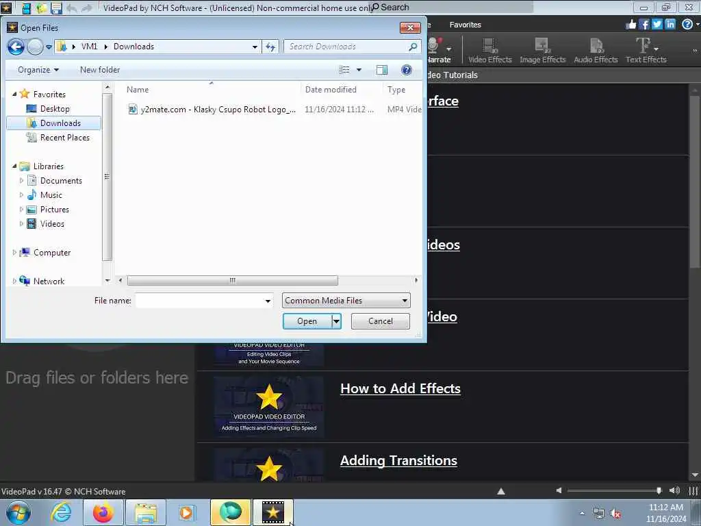Screen dimensions: 701x526
Task: Open dialog Help icon
Action: click(x=407, y=70)
